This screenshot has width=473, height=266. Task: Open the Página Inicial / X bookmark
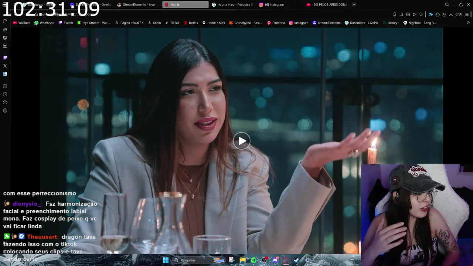(129, 23)
